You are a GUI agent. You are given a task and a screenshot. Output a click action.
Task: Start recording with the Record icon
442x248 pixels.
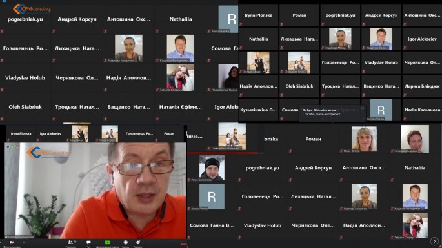tap(126, 242)
